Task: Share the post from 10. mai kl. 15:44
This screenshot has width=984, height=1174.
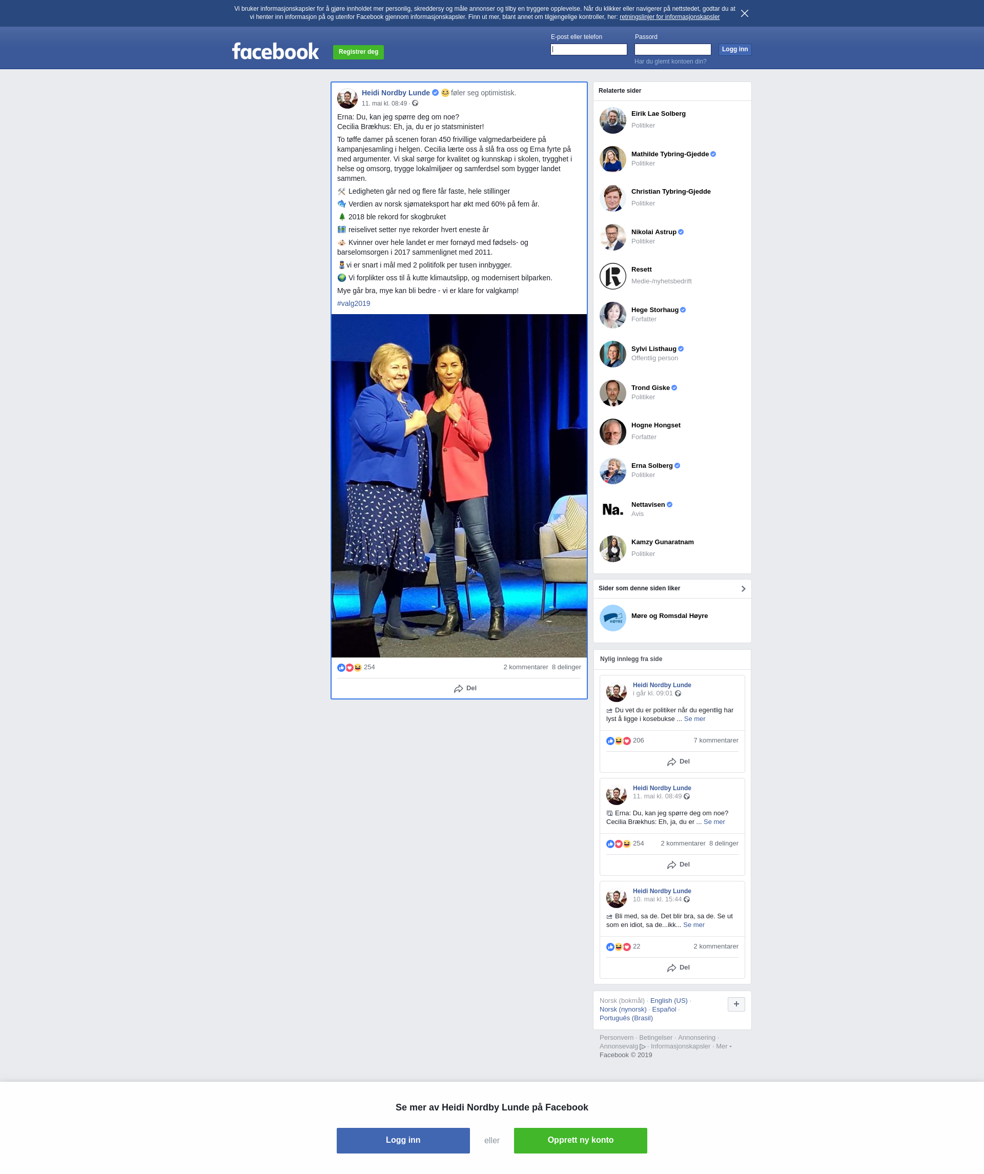Action: tap(678, 967)
